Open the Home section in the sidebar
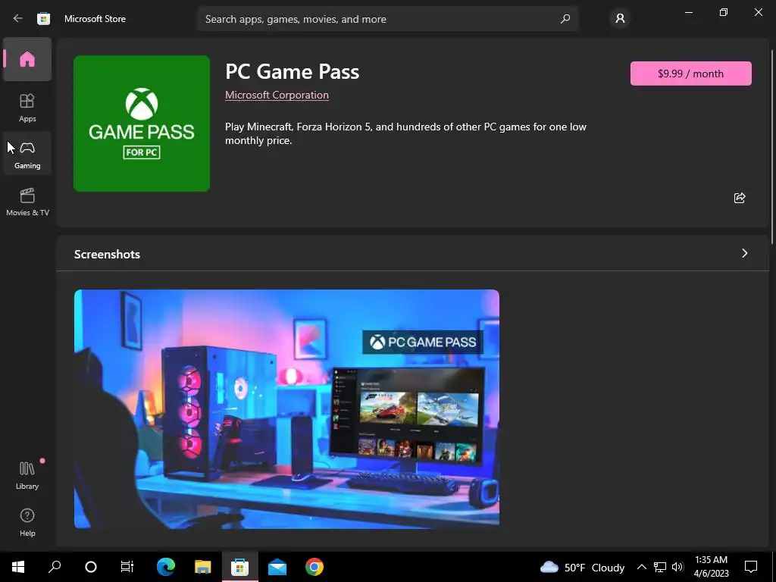The image size is (776, 582). pyautogui.click(x=27, y=59)
